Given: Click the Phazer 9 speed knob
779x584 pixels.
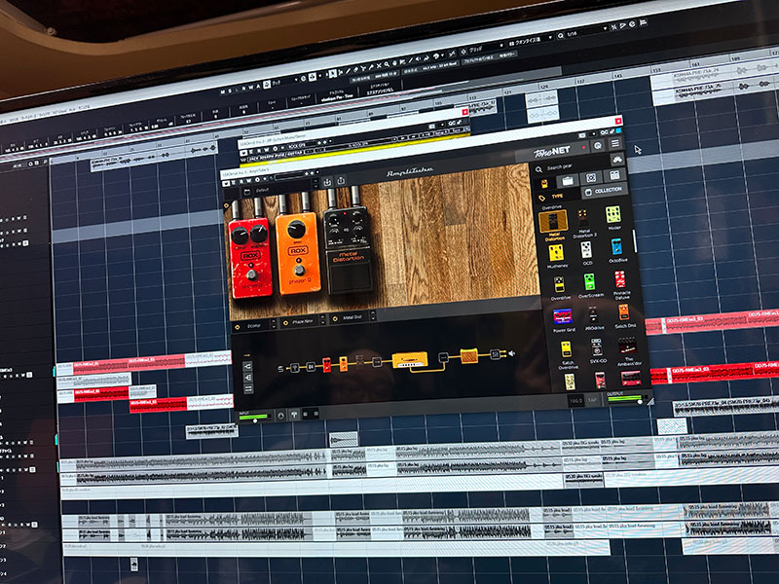Looking at the screenshot, I should pos(297,230).
